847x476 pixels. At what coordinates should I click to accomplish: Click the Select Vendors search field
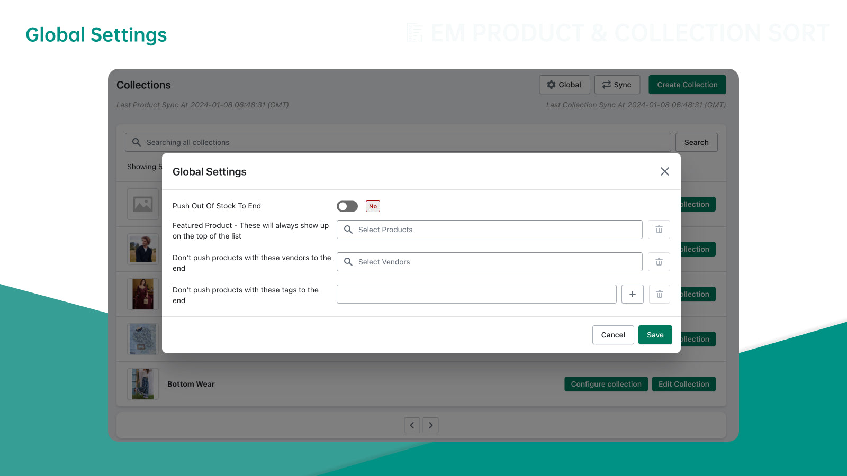point(490,262)
